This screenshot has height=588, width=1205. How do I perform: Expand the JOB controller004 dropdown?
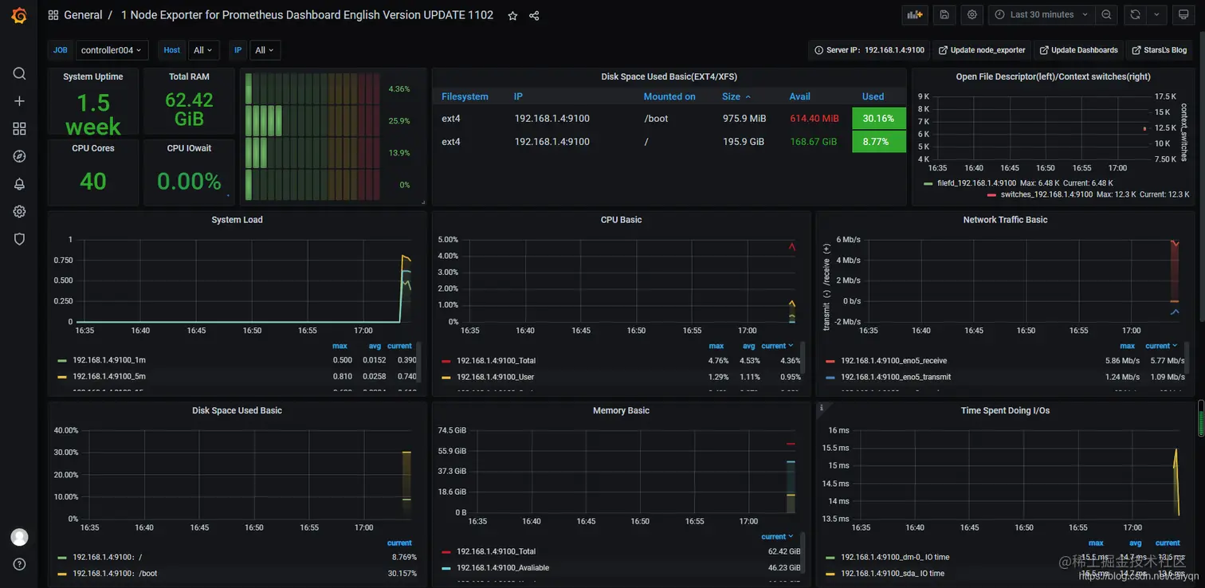[x=112, y=50]
